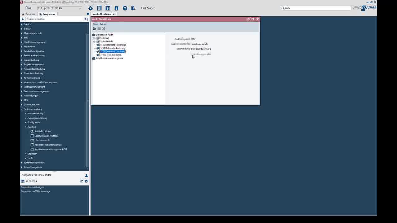
Task: Click the save toolbar icon
Action: pyautogui.click(x=99, y=29)
